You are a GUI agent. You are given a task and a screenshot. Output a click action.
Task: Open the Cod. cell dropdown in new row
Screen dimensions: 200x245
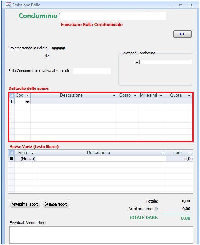click(27, 102)
